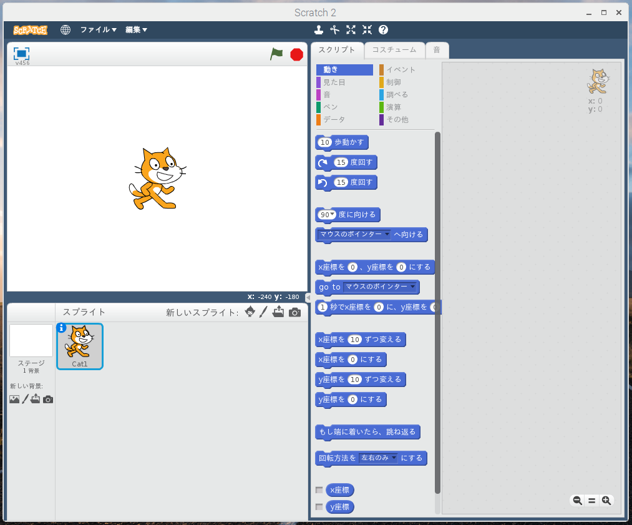Toggle the x座標 reporter checkbox
Image resolution: width=632 pixels, height=525 pixels.
pyautogui.click(x=319, y=490)
